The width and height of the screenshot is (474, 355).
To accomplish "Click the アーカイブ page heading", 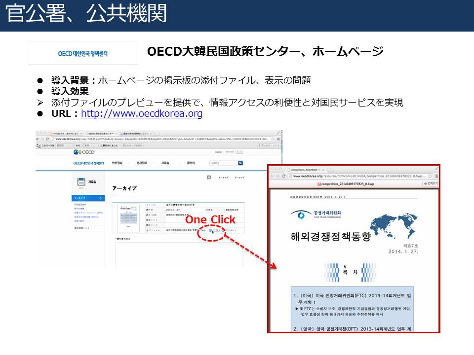I will tap(124, 188).
